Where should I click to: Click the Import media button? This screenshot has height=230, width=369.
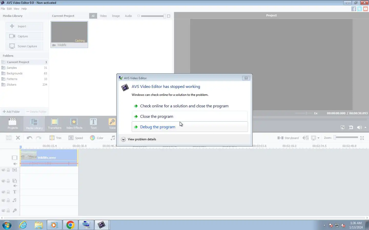[x=24, y=26]
